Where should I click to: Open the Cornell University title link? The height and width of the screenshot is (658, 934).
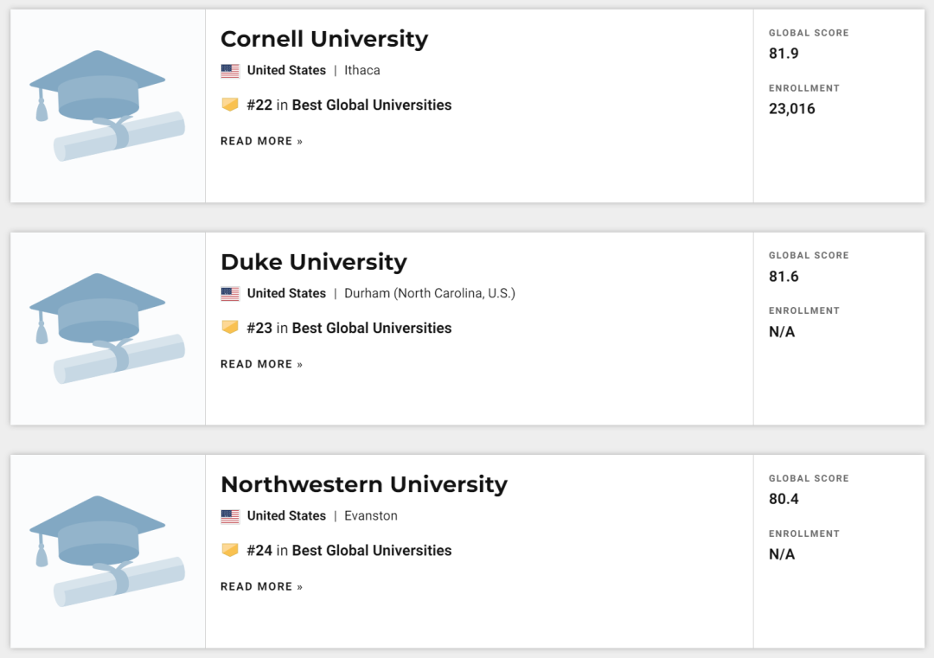[324, 39]
